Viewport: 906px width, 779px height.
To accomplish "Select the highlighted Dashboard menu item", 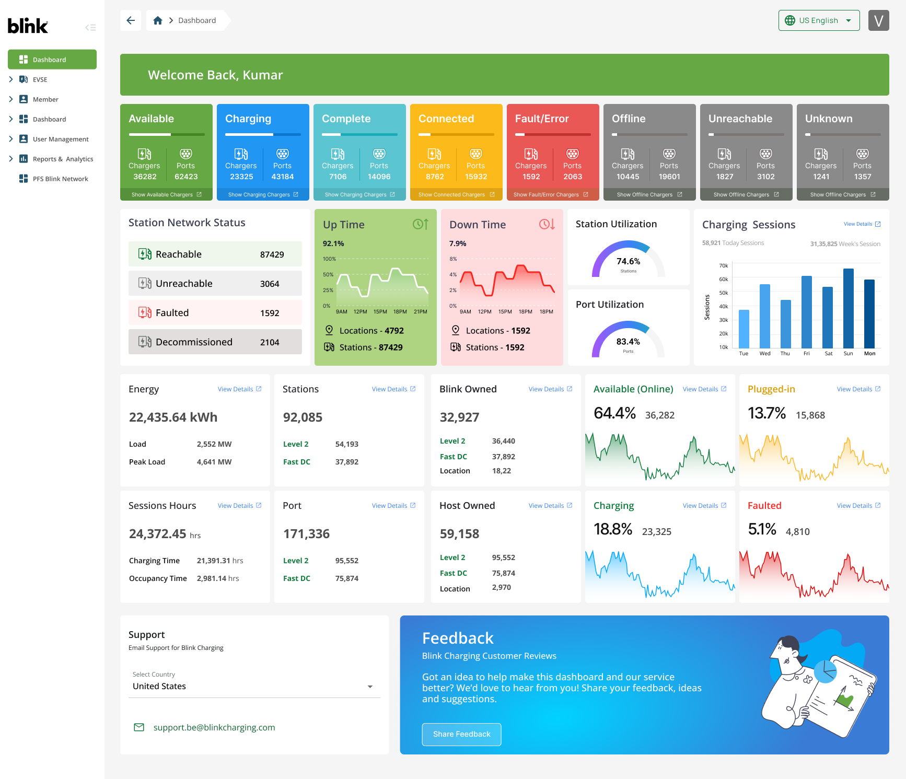I will (52, 60).
